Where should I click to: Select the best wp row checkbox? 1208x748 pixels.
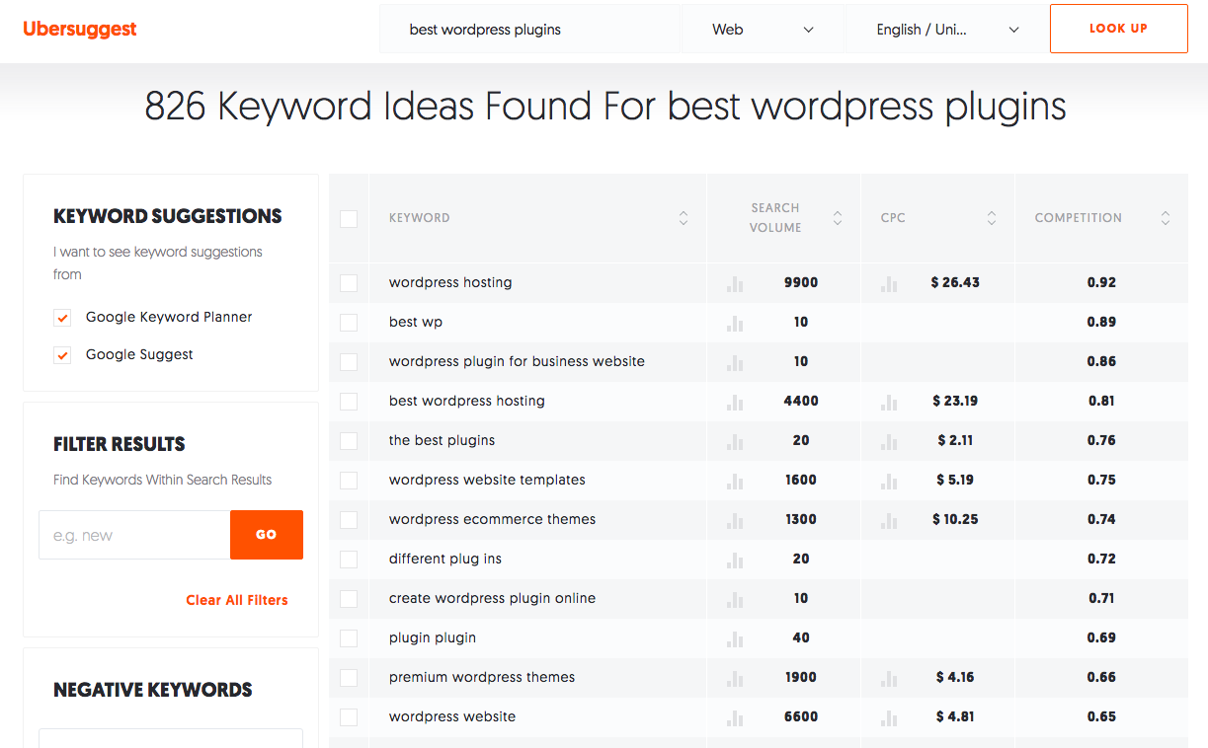(349, 323)
